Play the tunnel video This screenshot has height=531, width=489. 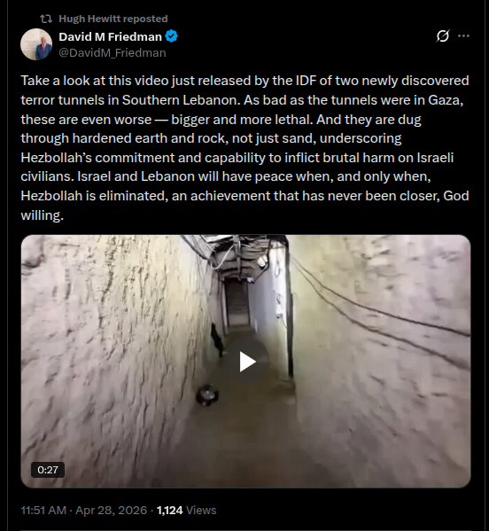246,362
